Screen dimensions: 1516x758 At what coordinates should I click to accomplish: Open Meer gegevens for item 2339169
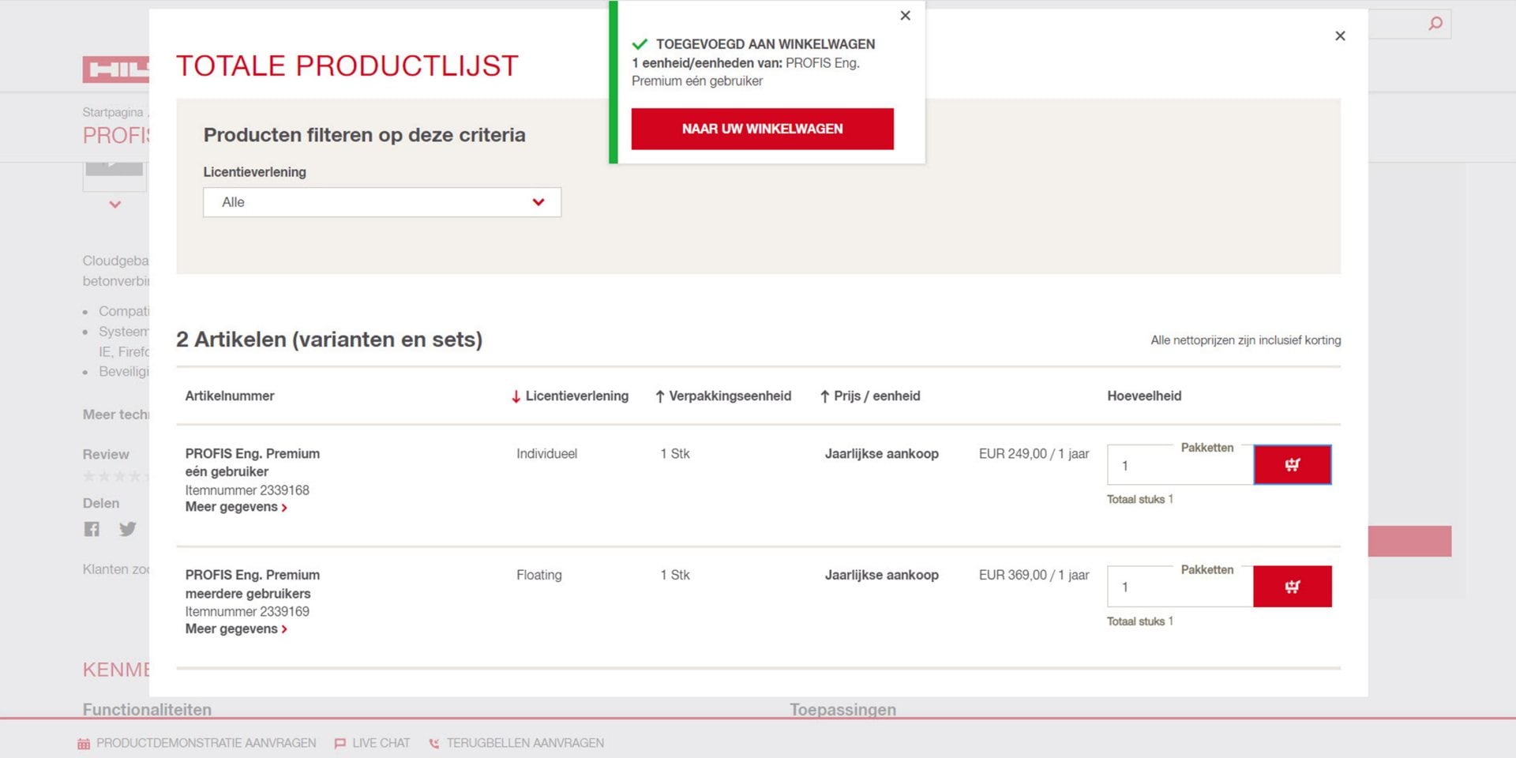tap(235, 629)
